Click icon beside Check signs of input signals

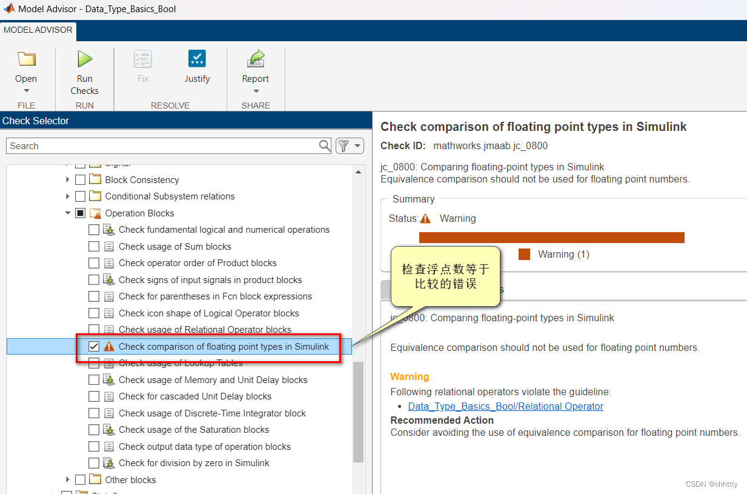click(109, 279)
